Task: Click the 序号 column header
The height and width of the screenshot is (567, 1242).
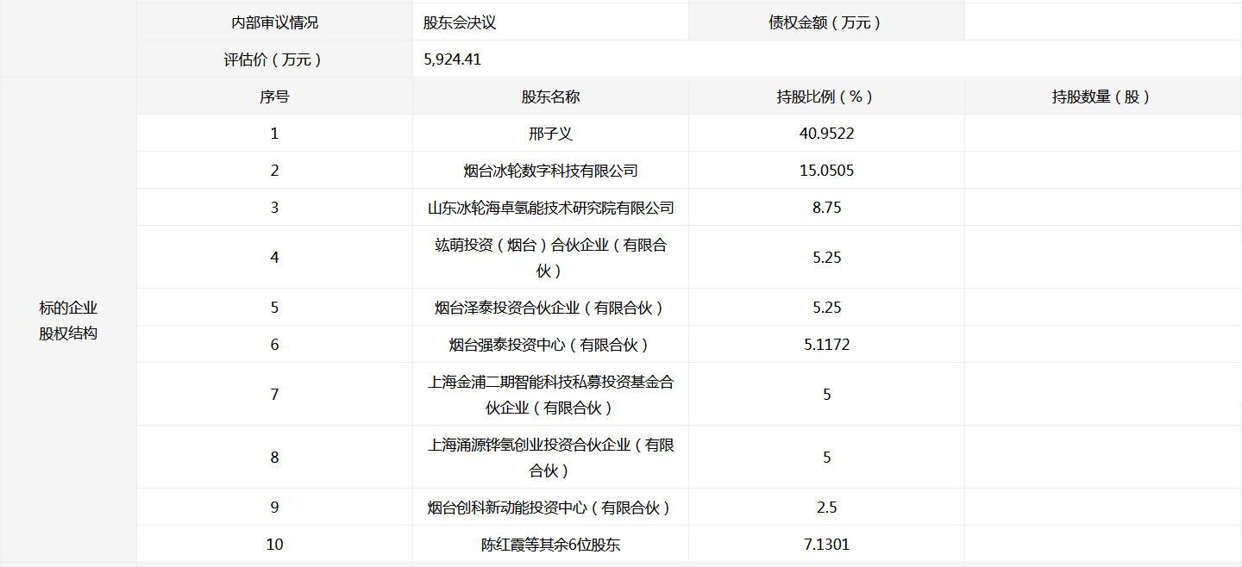Action: pos(274,97)
